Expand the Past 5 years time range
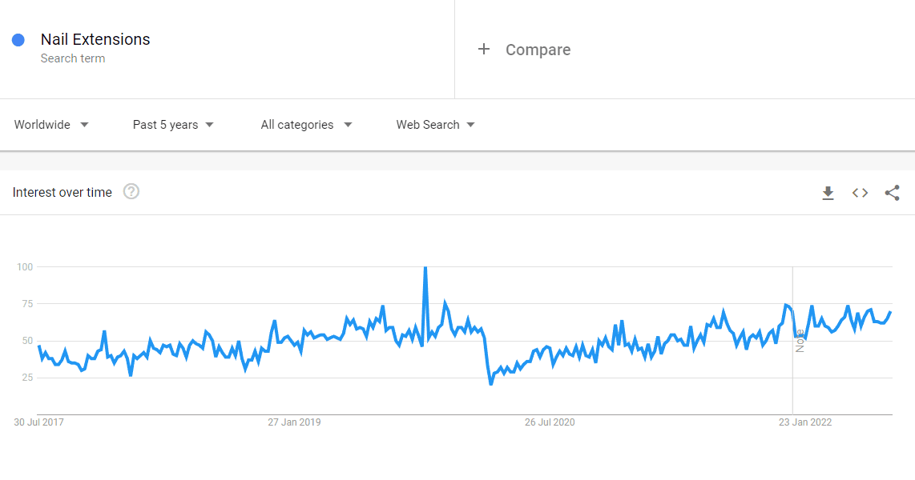The image size is (915, 480). 173,125
